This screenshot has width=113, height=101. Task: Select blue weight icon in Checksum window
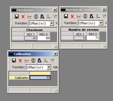(x=42, y=17)
